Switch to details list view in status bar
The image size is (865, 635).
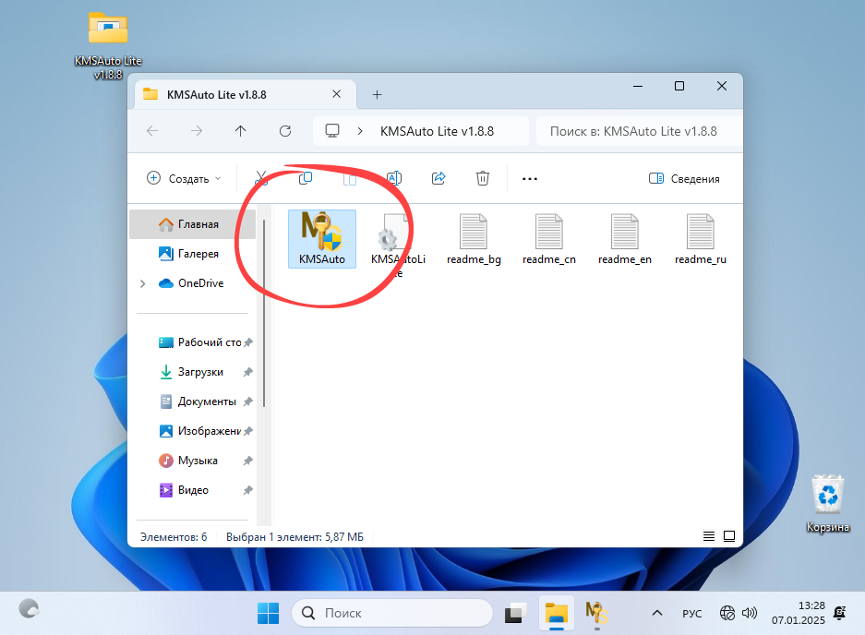click(709, 536)
